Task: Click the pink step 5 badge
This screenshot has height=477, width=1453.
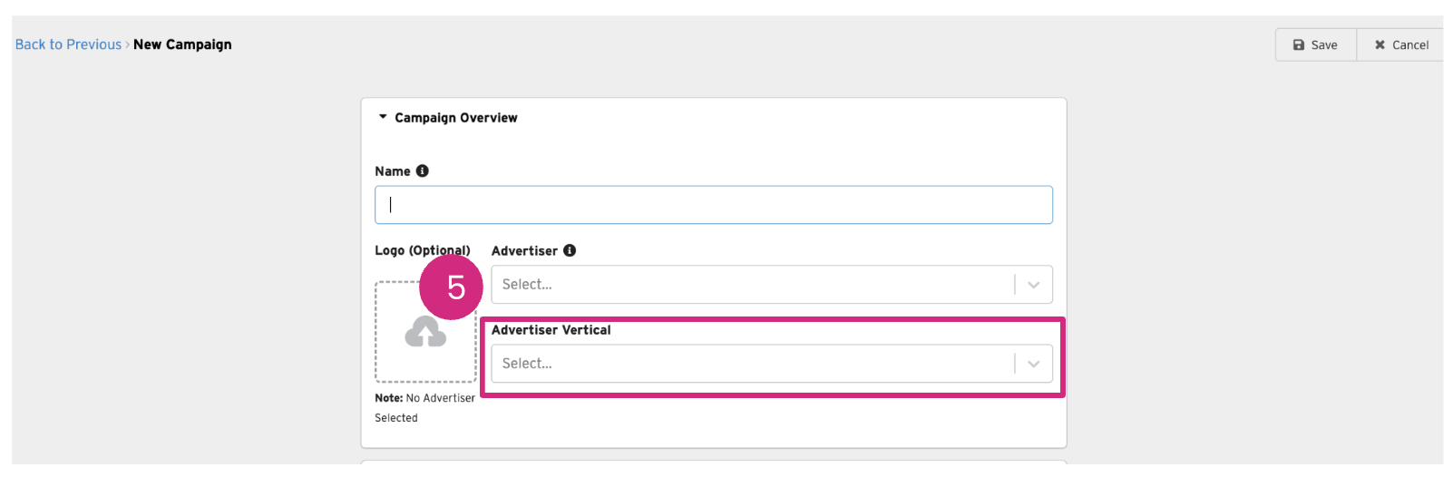Action: (453, 287)
